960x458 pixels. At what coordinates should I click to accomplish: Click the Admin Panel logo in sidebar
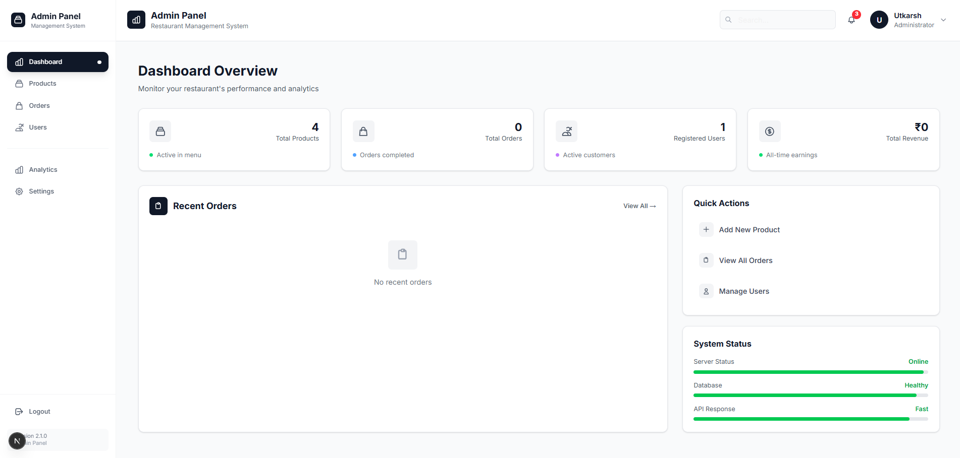point(18,20)
